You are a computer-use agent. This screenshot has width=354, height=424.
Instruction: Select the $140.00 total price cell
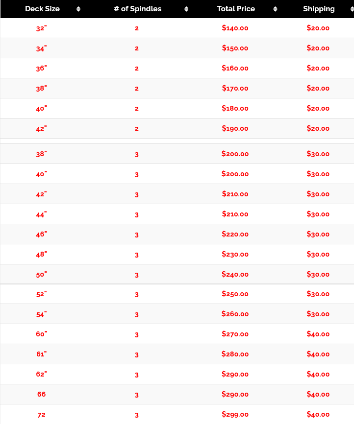pos(235,28)
